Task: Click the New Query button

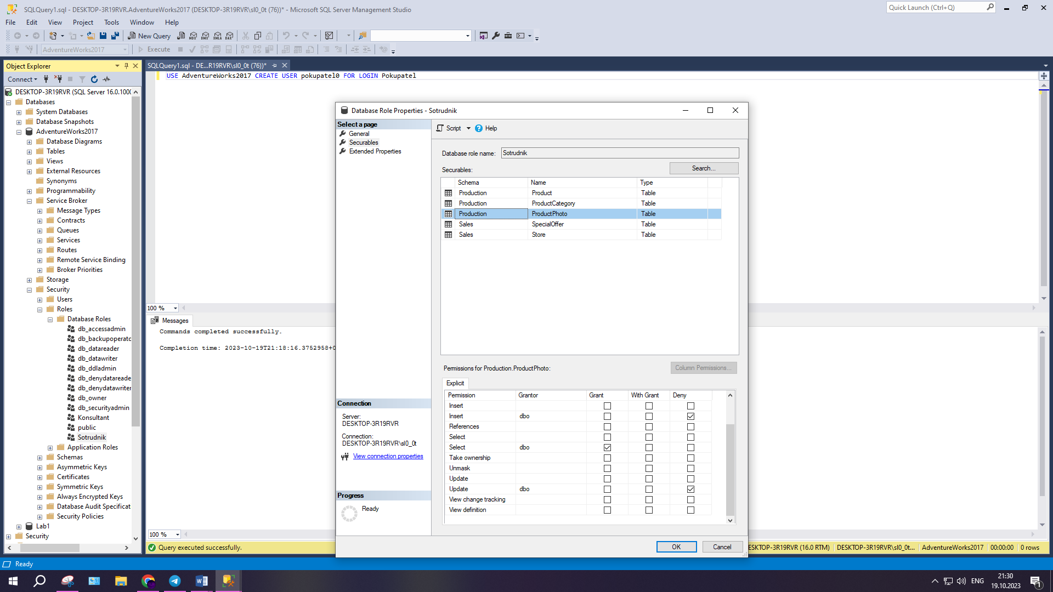Action: pos(149,36)
